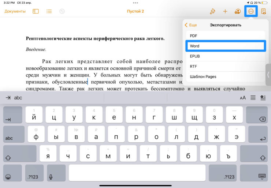Viewport: 271px width, 188px height.
Task: Tap the Return key
Action: click(x=258, y=134)
